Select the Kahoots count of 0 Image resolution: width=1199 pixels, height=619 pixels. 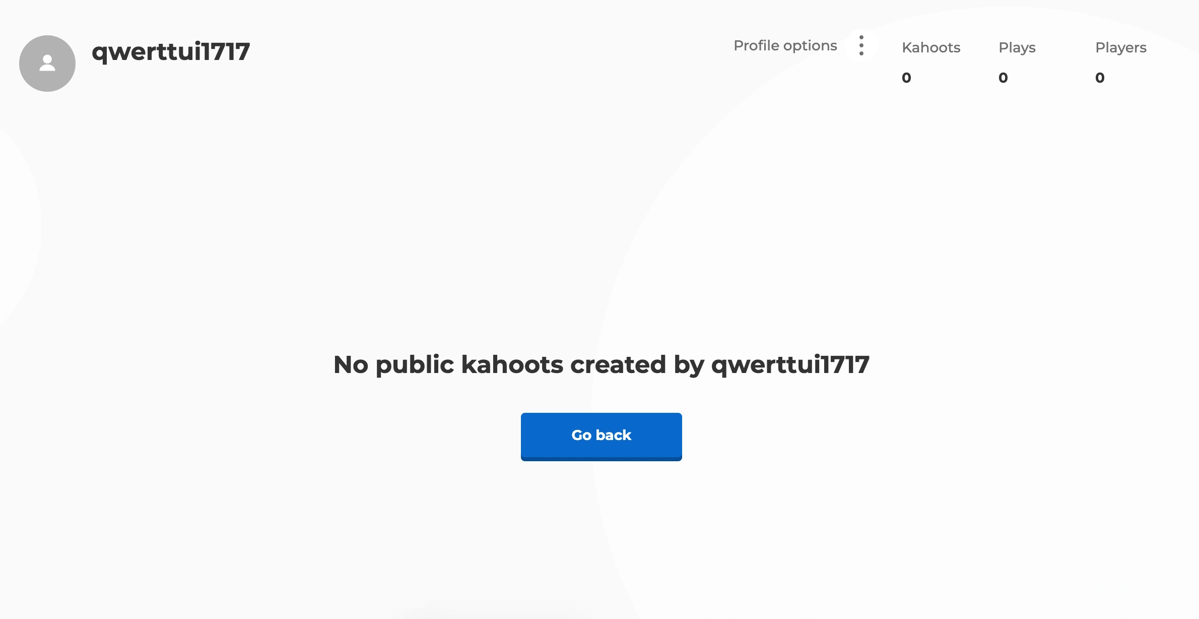pos(906,78)
